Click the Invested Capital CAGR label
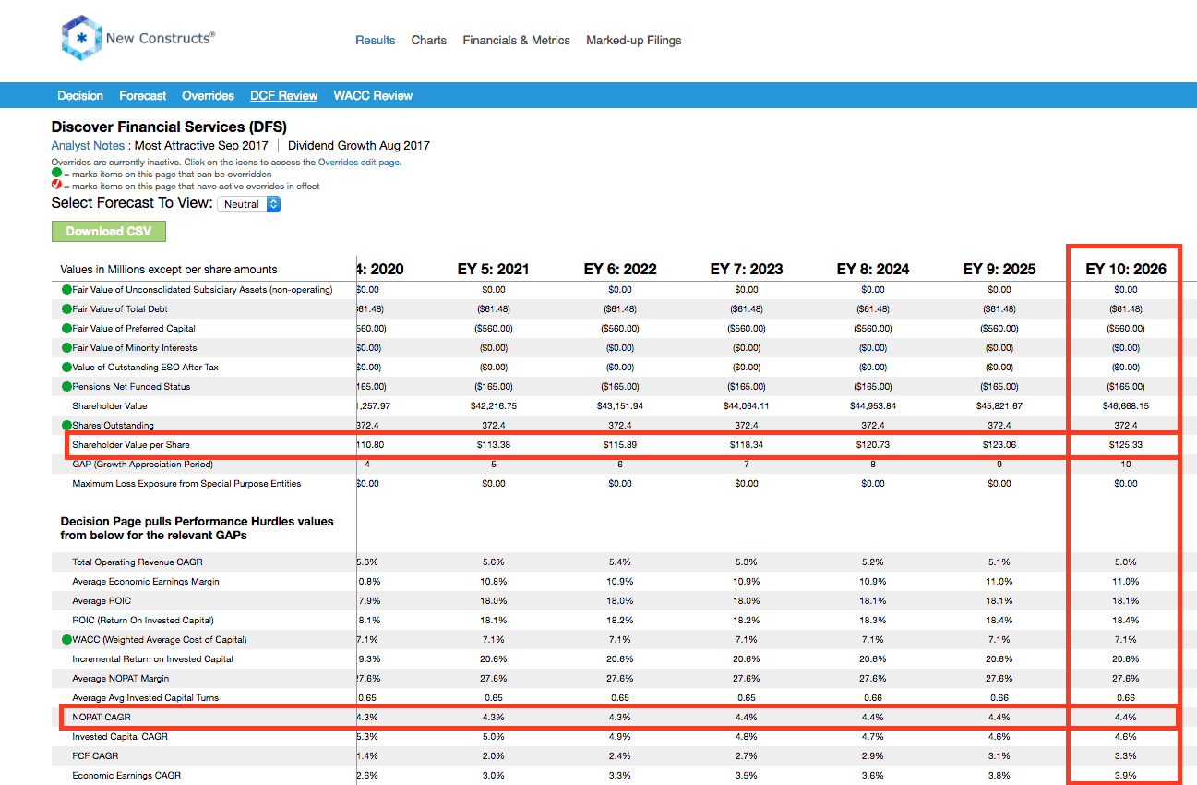This screenshot has height=785, width=1197. (x=120, y=736)
